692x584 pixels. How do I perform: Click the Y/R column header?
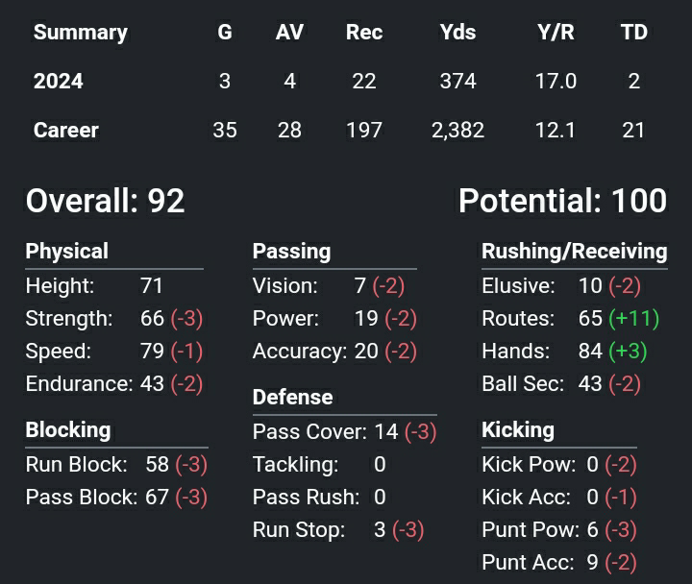click(556, 32)
